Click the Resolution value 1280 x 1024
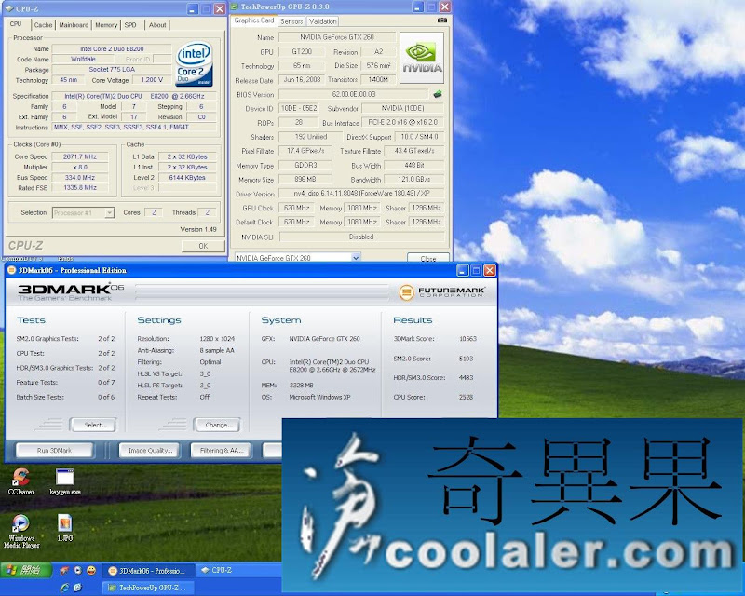The width and height of the screenshot is (745, 596). pos(217,339)
